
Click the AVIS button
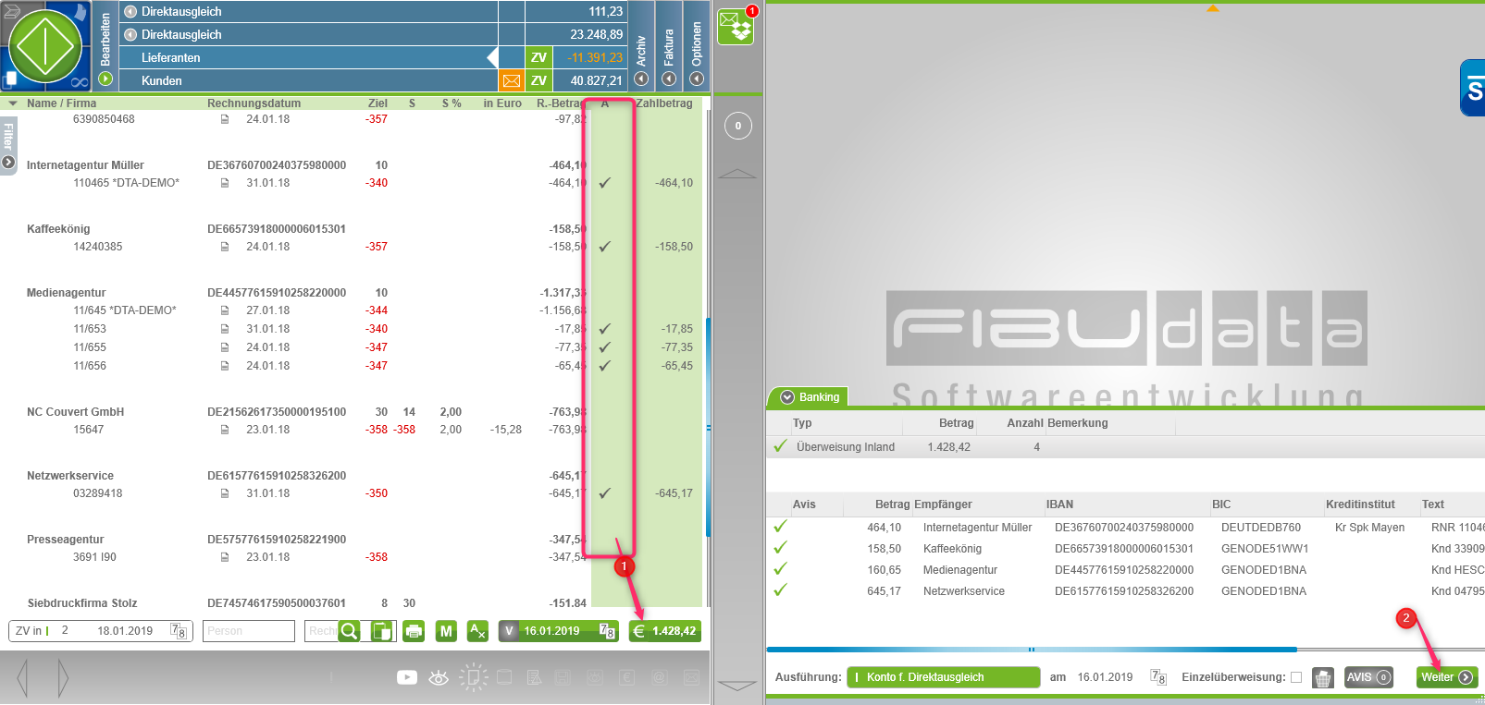click(1368, 677)
